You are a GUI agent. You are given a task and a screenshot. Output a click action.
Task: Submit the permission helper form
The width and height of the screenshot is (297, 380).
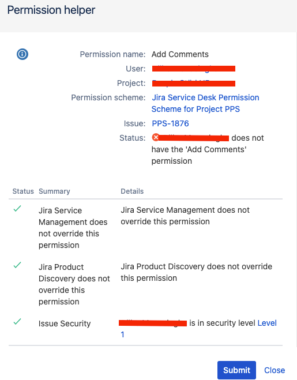click(236, 370)
